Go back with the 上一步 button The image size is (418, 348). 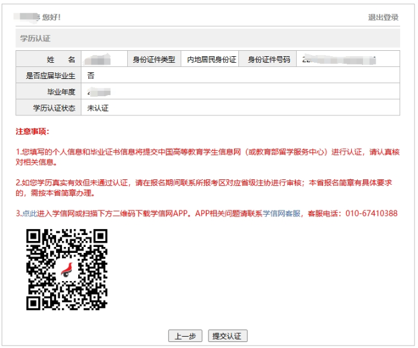tap(185, 336)
